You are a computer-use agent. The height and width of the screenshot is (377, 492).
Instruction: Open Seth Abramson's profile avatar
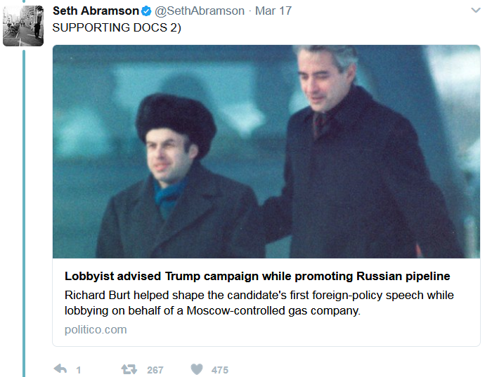[23, 25]
